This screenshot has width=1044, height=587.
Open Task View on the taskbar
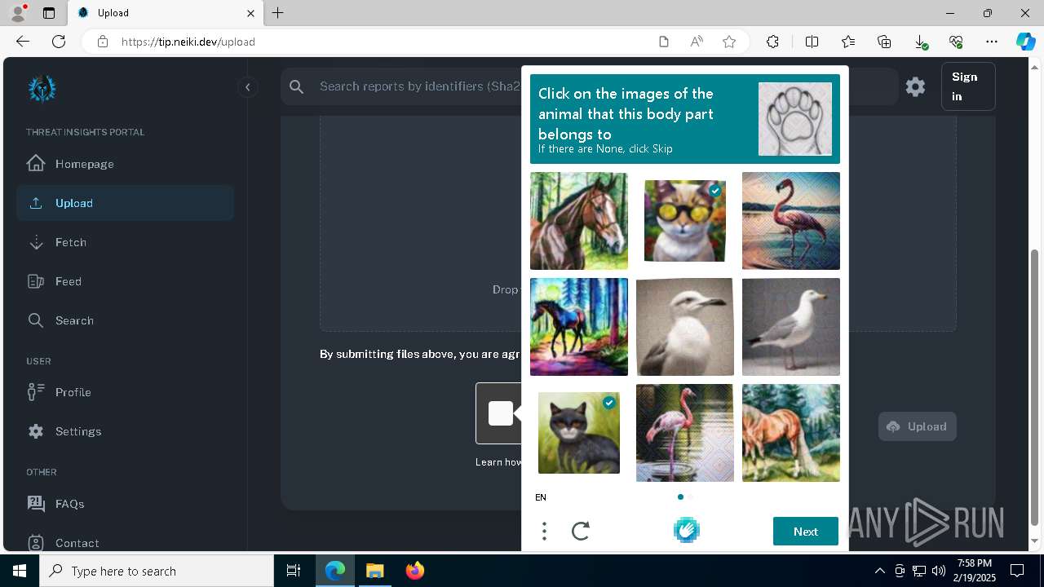pos(294,571)
